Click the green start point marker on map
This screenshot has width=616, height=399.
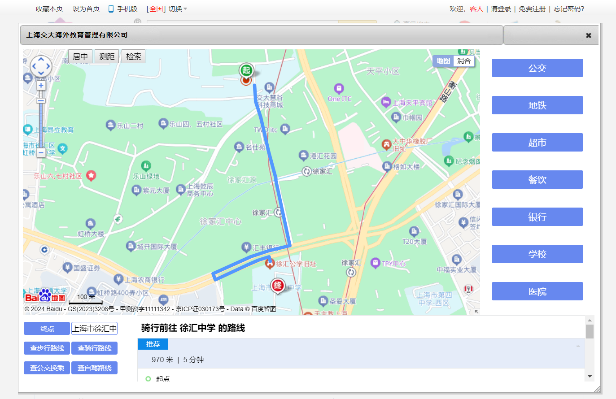coord(246,70)
